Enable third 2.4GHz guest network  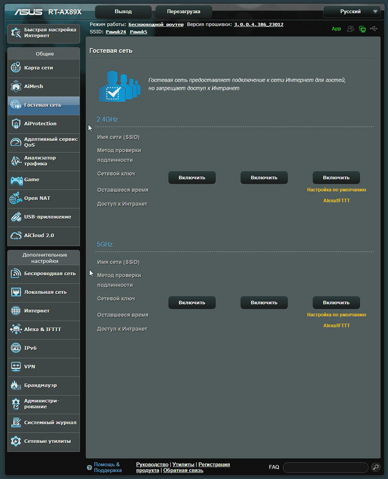point(336,178)
